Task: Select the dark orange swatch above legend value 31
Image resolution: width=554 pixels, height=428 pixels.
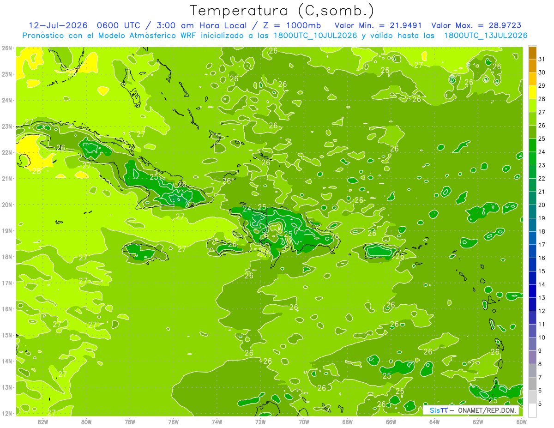Action: coord(532,53)
